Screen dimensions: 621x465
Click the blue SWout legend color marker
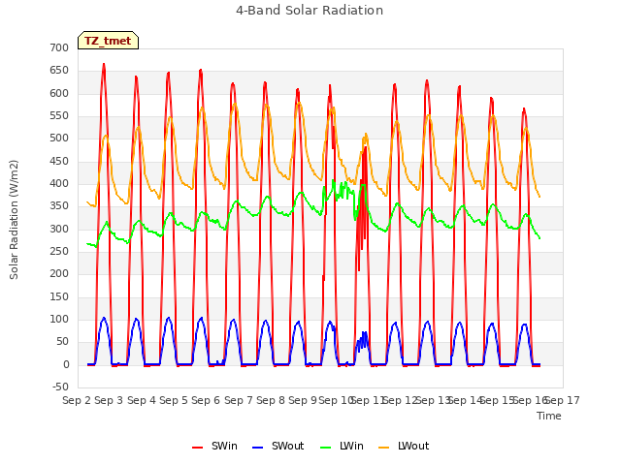pos(257,448)
